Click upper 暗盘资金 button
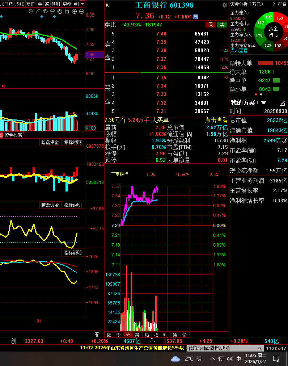The width and height of the screenshot is (288, 366). pyautogui.click(x=50, y=142)
